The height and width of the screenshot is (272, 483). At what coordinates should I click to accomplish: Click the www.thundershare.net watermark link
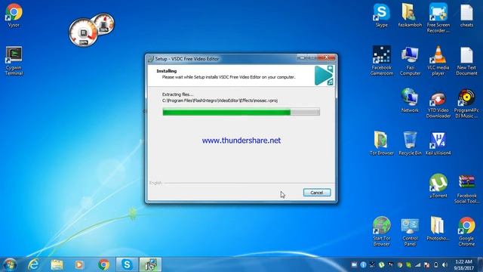[x=241, y=141]
